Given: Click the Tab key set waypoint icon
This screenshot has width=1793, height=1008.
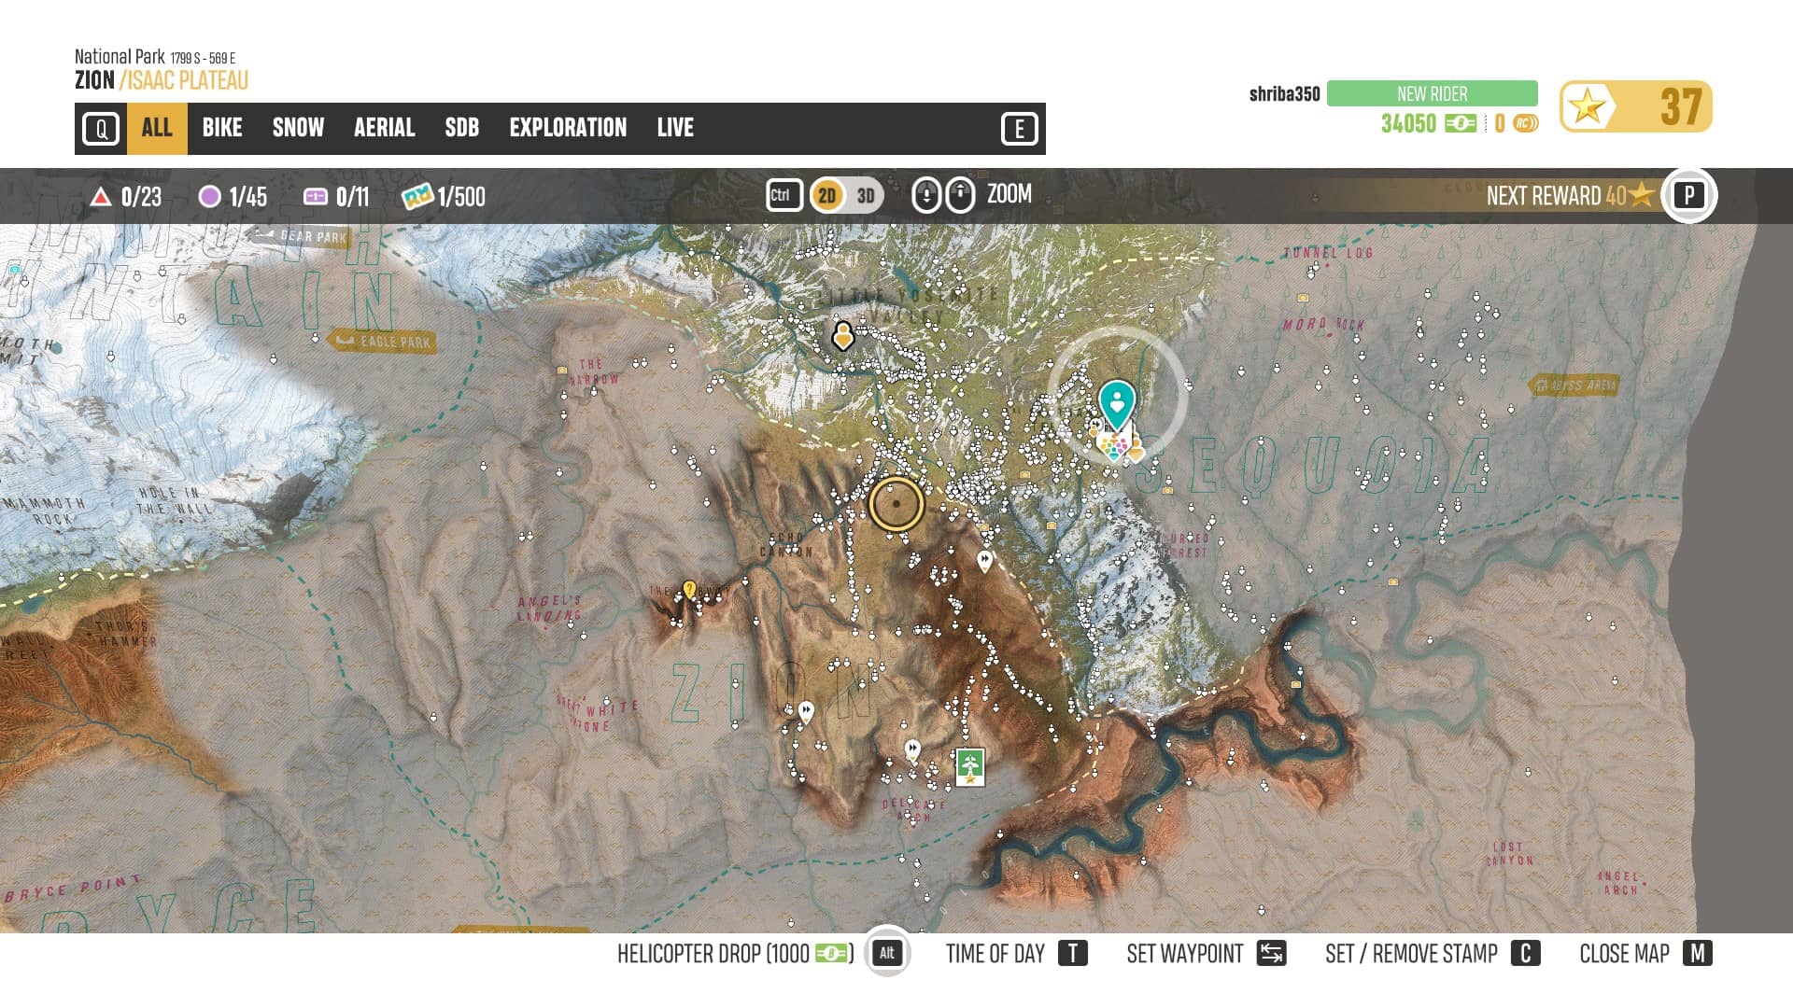Looking at the screenshot, I should pyautogui.click(x=1272, y=953).
